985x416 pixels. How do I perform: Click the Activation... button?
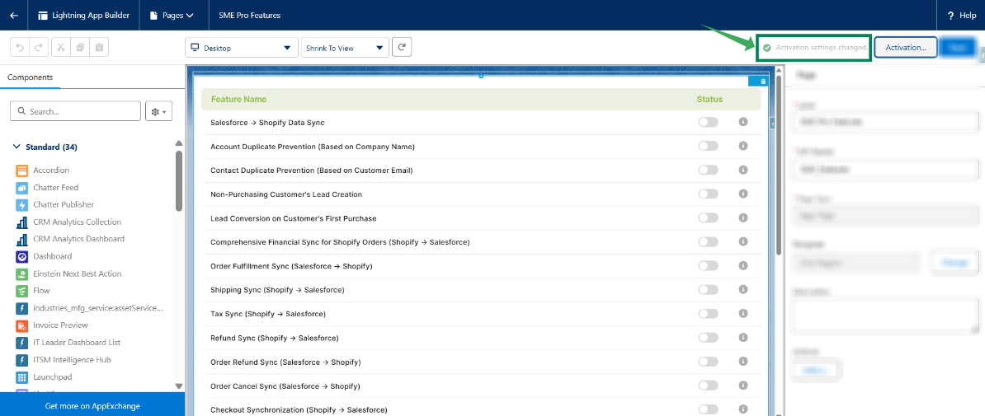point(906,47)
